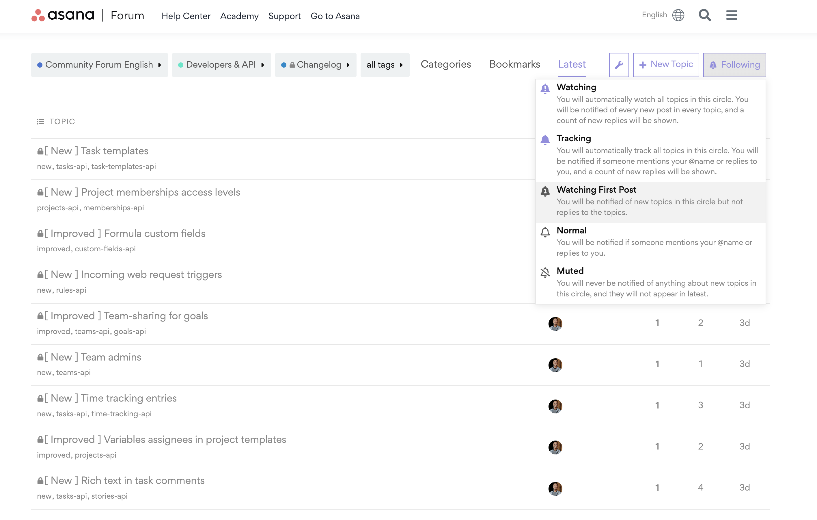This screenshot has width=817, height=520.
Task: Click the task-templates-api tag
Action: (x=124, y=167)
